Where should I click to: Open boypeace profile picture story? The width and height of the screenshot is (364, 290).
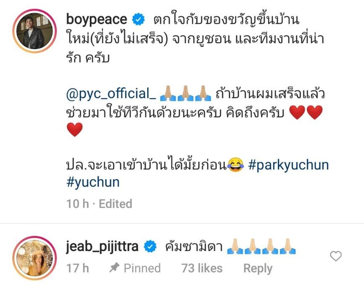[x=35, y=31]
